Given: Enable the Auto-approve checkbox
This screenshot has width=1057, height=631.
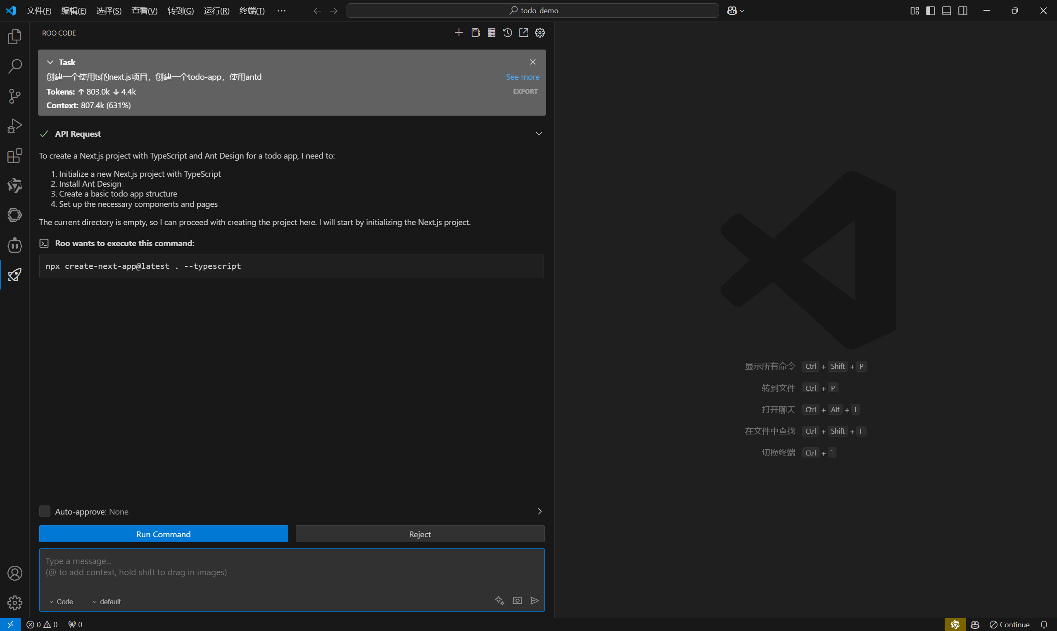Looking at the screenshot, I should (45, 511).
